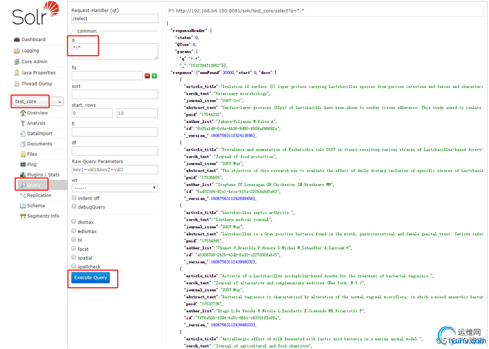Click the Dashboard icon in sidebar
This screenshot has height=349, width=489.
click(x=17, y=40)
